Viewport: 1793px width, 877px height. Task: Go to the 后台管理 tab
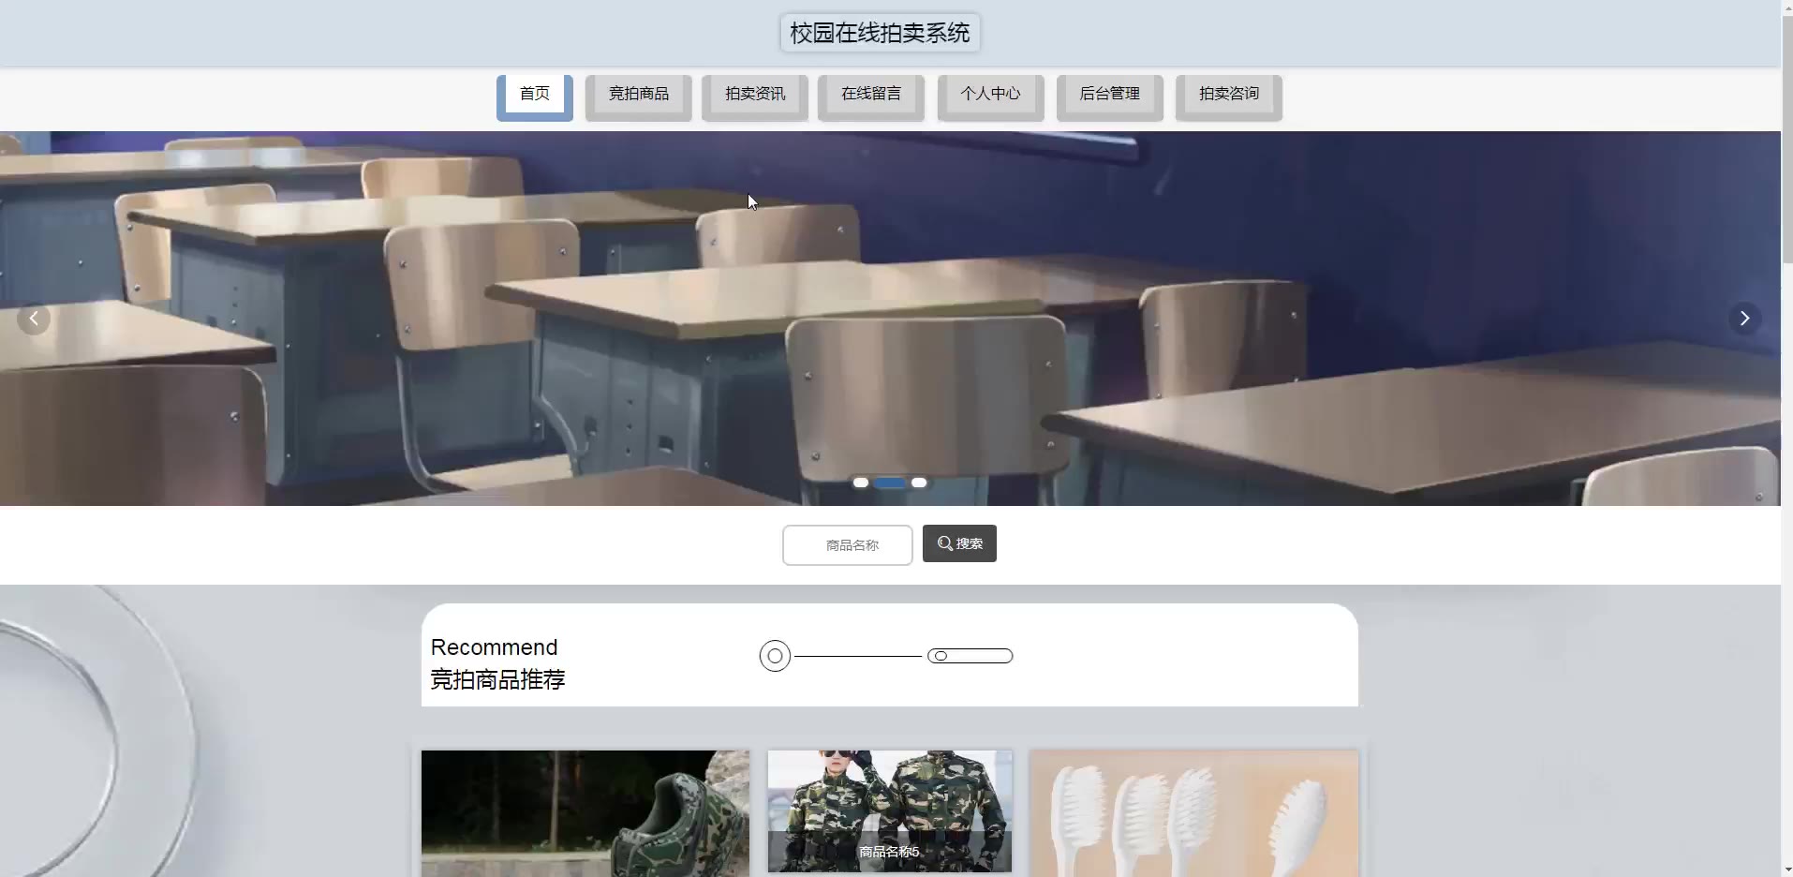coord(1110,97)
